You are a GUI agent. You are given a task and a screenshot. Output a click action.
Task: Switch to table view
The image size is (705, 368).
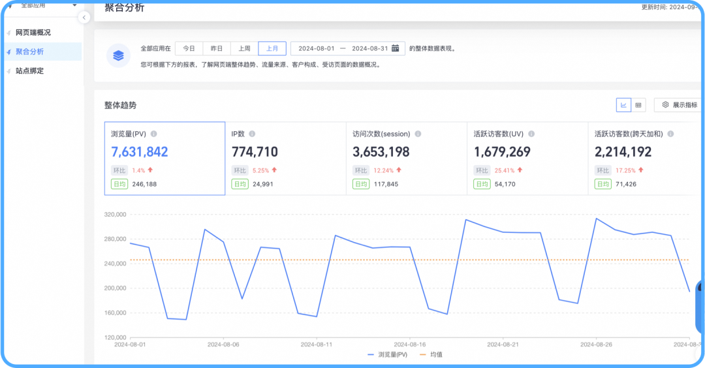pyautogui.click(x=638, y=105)
